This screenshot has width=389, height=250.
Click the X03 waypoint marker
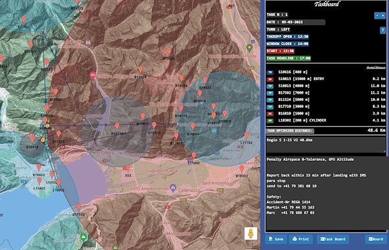coord(128,169)
